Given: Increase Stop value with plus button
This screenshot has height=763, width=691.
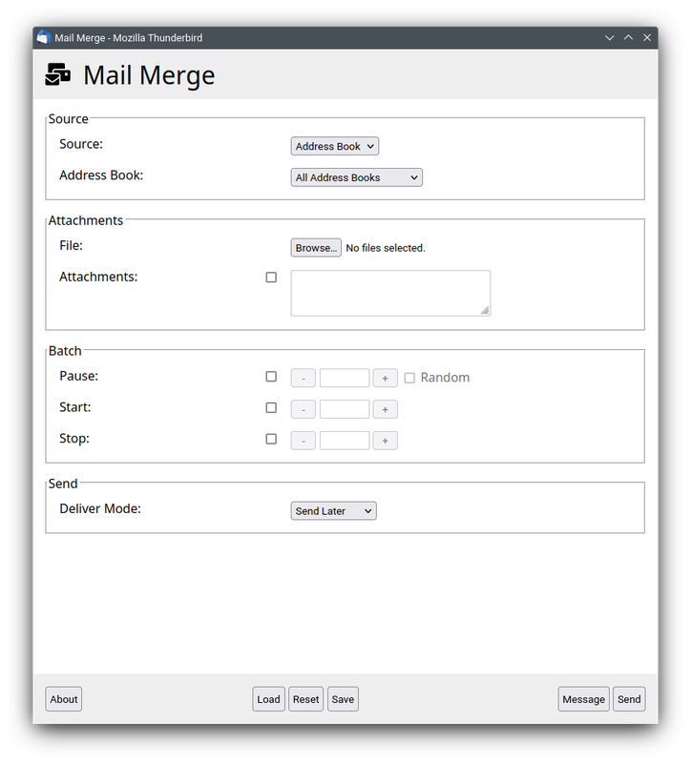Looking at the screenshot, I should [x=386, y=441].
